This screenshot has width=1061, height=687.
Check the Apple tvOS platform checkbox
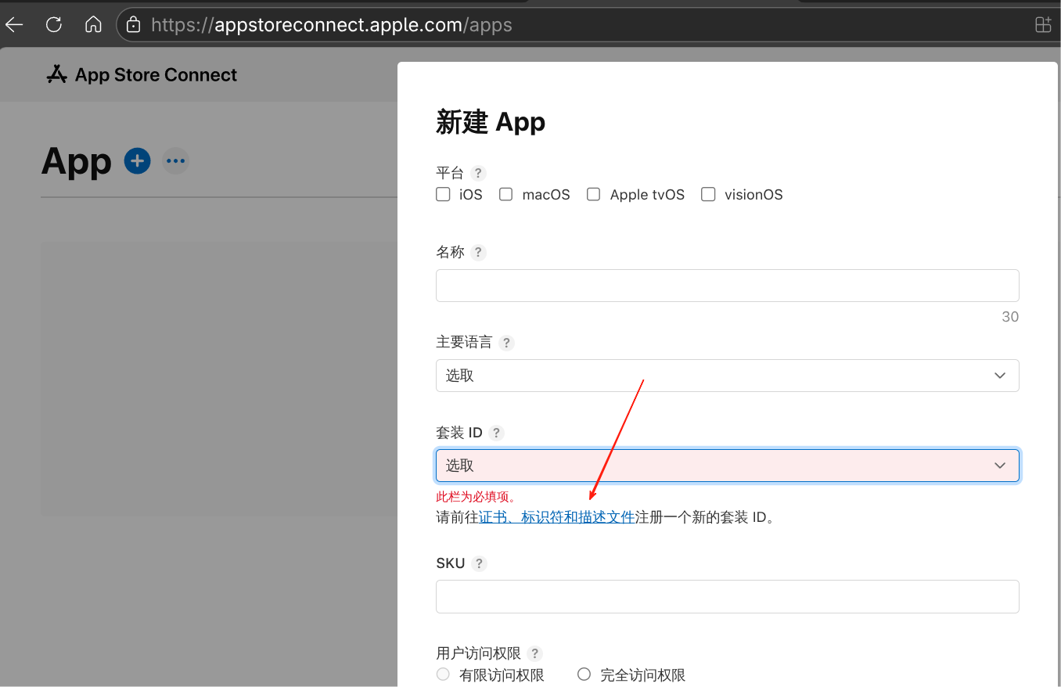coord(594,194)
